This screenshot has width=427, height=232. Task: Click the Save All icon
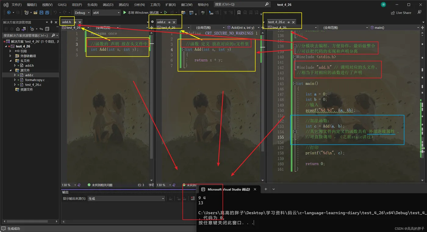47,13
